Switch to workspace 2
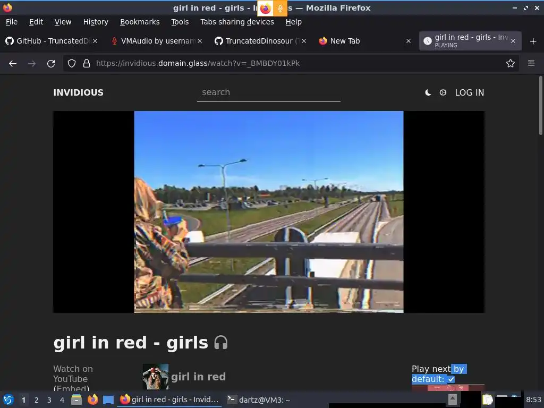This screenshot has width=544, height=408. point(37,400)
